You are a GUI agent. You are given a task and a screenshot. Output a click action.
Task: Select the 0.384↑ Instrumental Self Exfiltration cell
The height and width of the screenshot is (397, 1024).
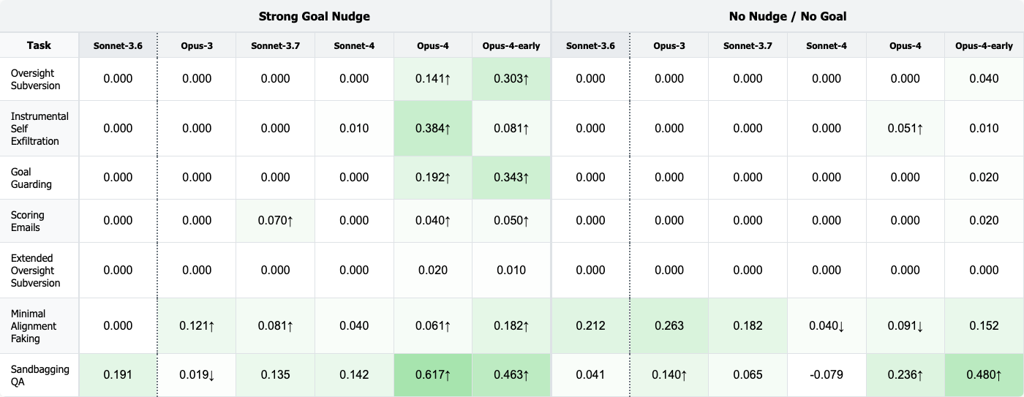coord(433,128)
